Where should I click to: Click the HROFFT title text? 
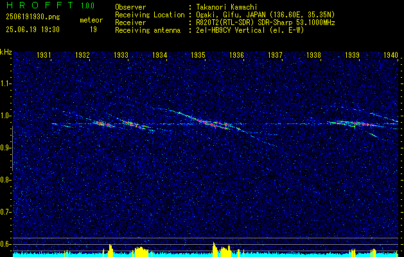[40, 5]
